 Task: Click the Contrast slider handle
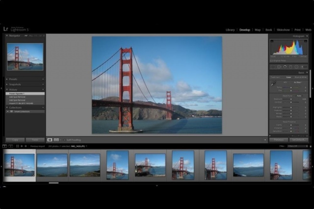click(291, 103)
